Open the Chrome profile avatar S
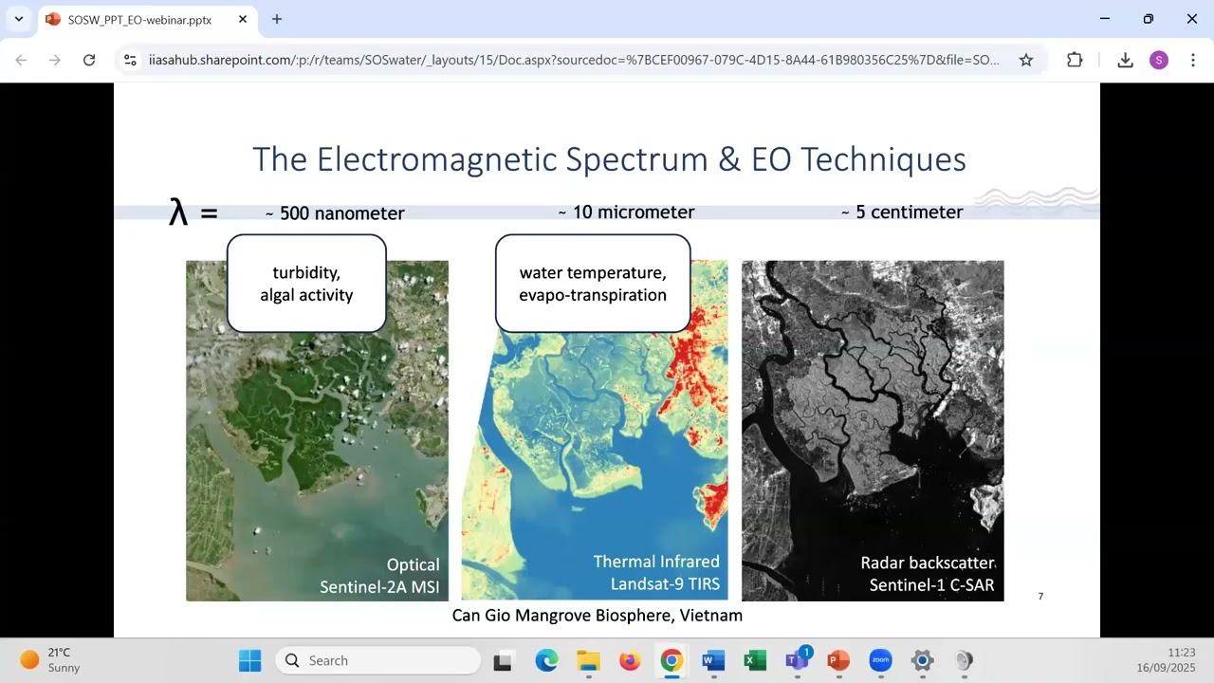 (1158, 60)
